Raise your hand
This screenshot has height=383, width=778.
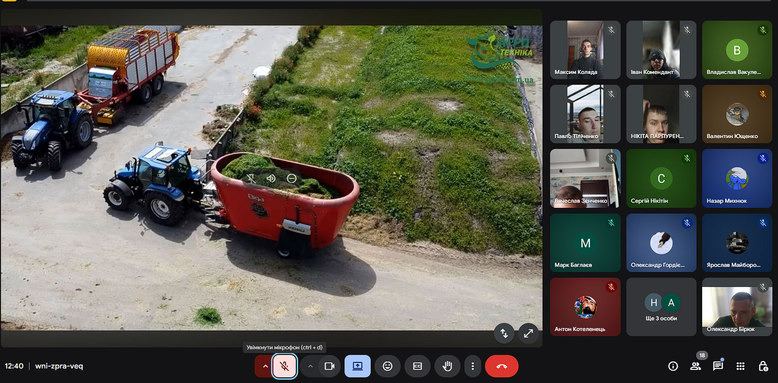click(x=447, y=366)
